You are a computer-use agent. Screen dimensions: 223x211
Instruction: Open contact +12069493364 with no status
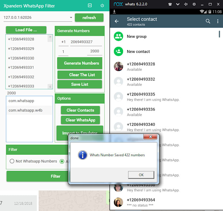[x=166, y=202]
